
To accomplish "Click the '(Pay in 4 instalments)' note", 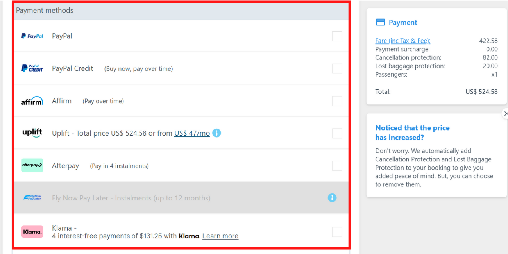I will pyautogui.click(x=119, y=166).
